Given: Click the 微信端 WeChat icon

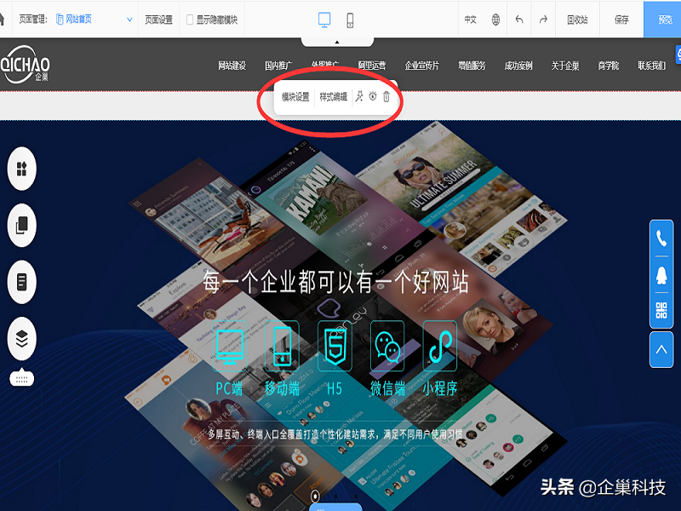Looking at the screenshot, I should 387,347.
